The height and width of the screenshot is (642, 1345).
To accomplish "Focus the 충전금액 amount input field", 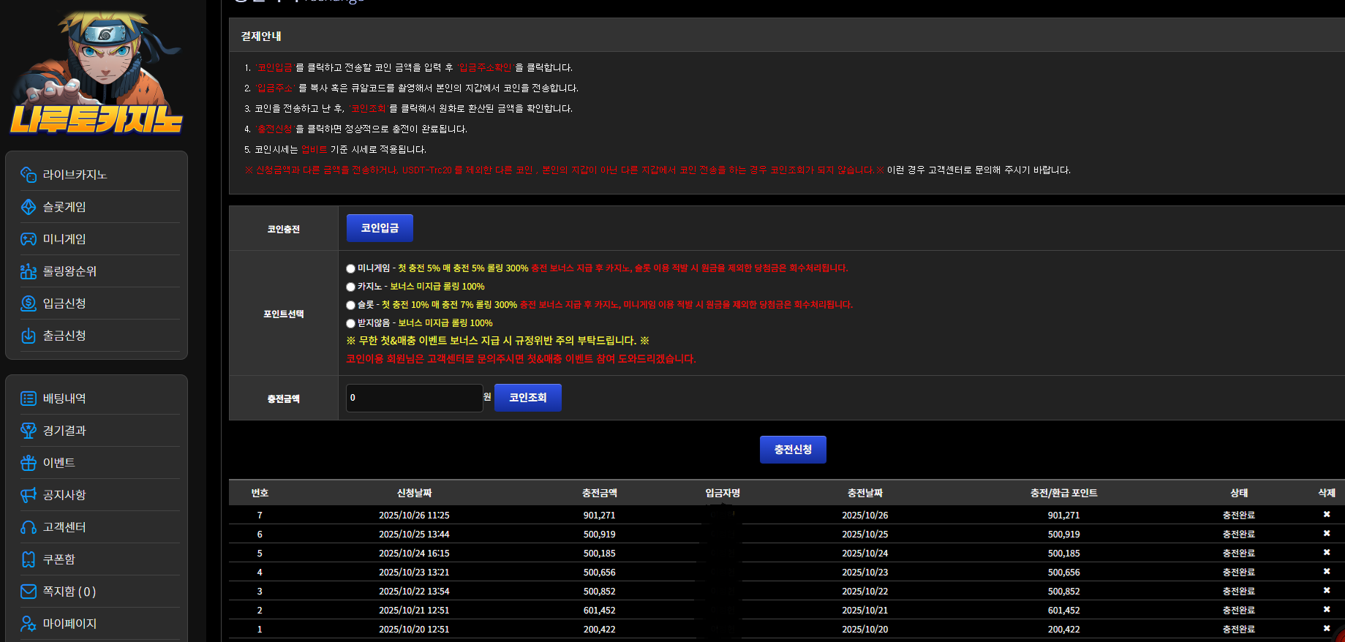I will 414,398.
